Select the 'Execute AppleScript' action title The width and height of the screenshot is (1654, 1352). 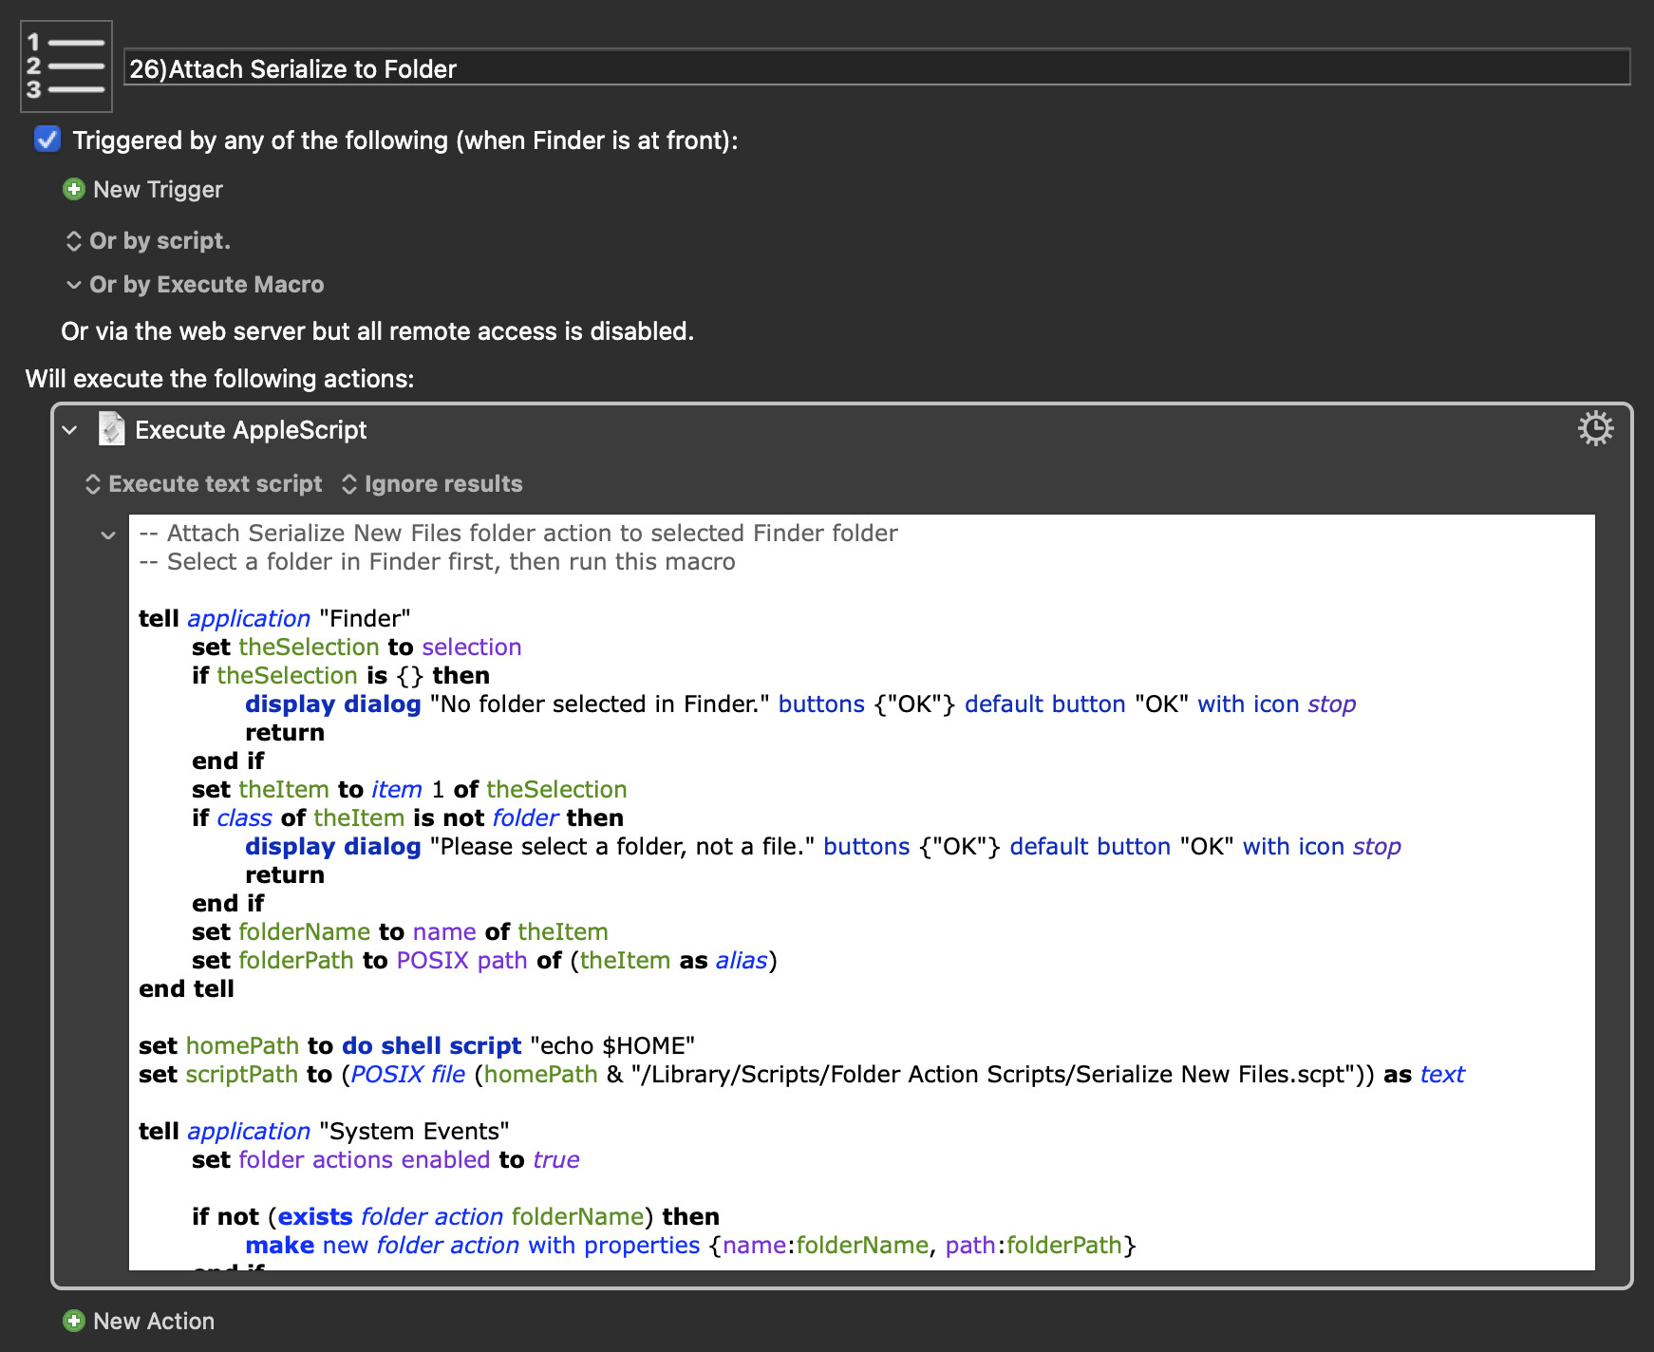click(x=251, y=430)
